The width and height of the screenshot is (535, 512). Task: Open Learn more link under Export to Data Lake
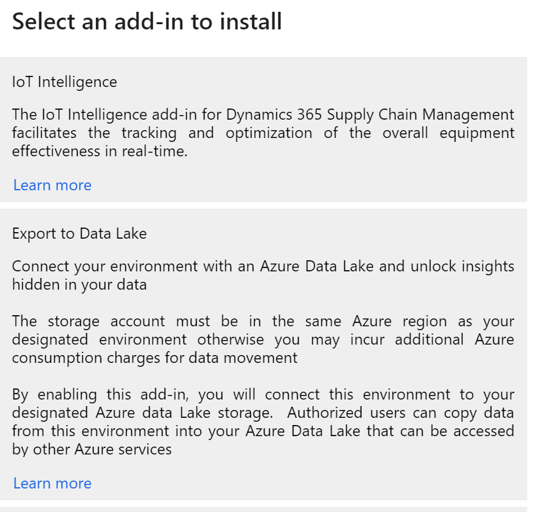coord(52,483)
